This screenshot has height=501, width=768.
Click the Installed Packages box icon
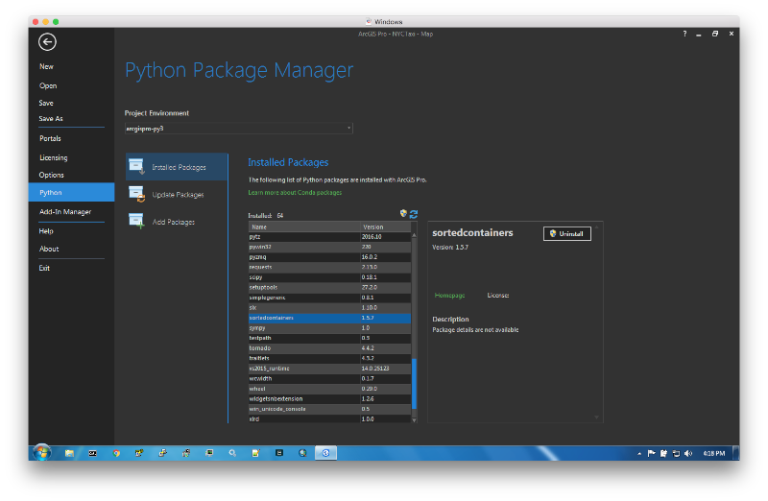pyautogui.click(x=136, y=166)
